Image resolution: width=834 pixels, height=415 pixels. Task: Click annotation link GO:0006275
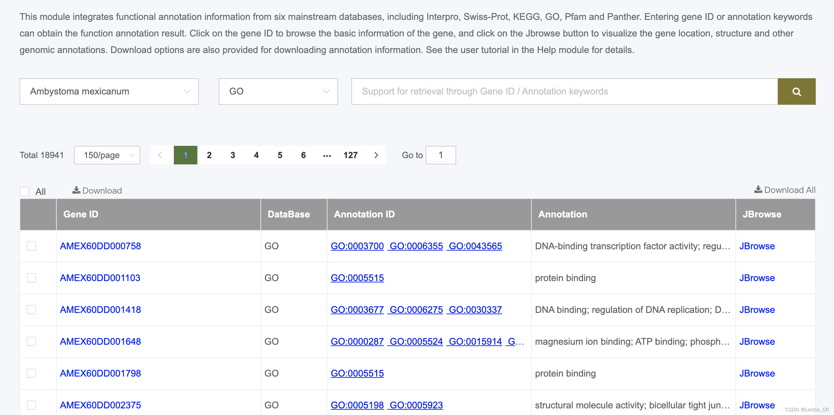(416, 310)
